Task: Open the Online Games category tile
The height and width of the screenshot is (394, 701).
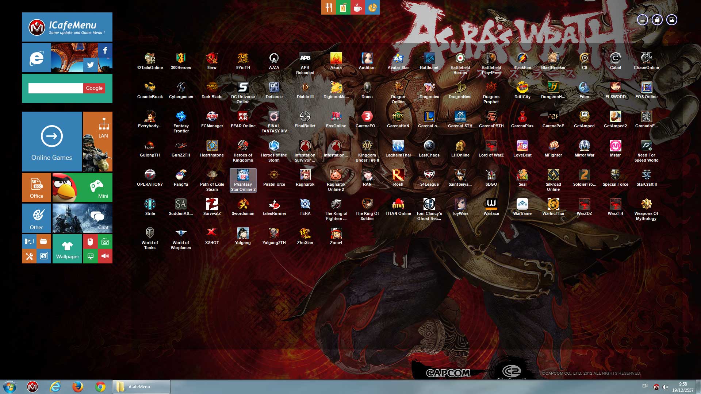Action: click(52, 142)
